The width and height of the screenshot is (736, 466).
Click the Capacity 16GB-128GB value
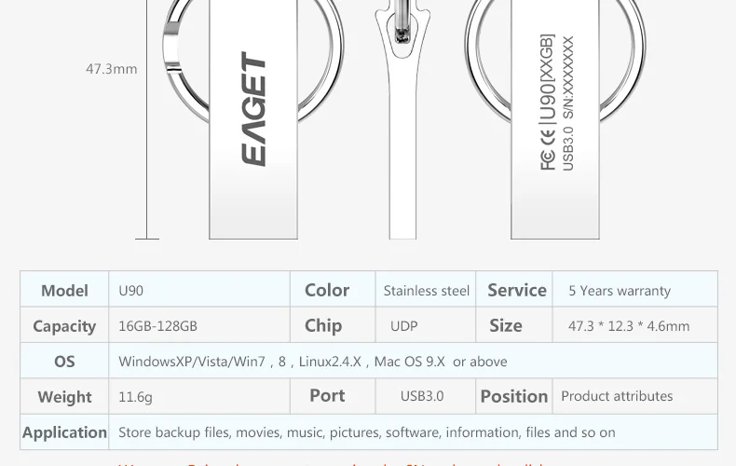click(157, 325)
